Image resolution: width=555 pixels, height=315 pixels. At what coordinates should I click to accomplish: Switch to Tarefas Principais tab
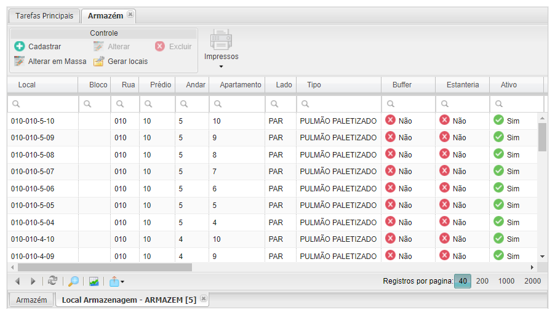tap(44, 16)
